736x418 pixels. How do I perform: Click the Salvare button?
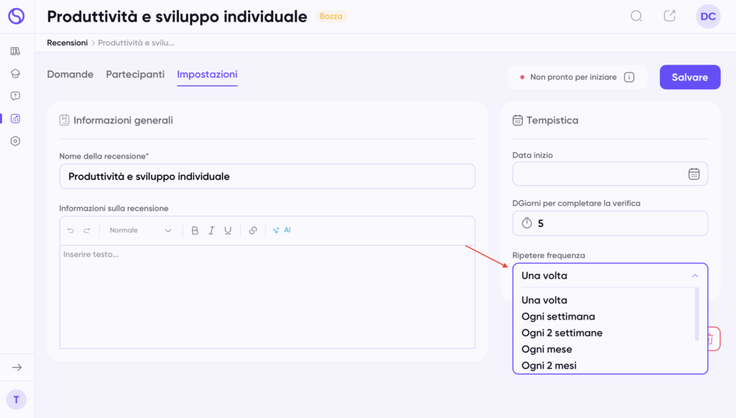[689, 78]
